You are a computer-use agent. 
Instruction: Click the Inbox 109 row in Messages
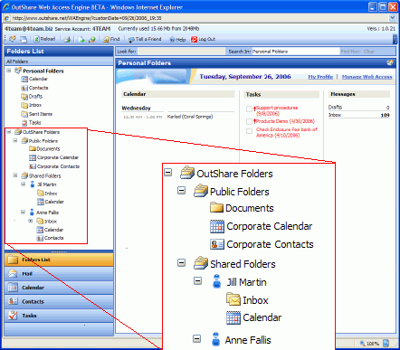coord(358,115)
